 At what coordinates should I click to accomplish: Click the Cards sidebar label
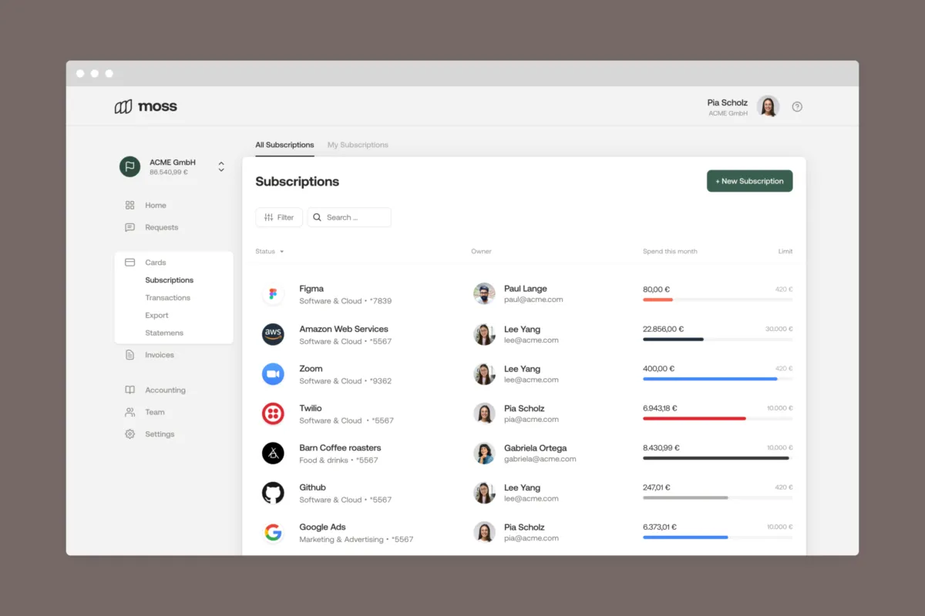(x=156, y=263)
